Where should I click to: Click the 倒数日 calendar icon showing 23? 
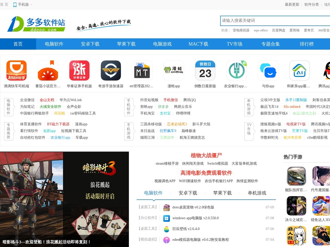(205, 70)
